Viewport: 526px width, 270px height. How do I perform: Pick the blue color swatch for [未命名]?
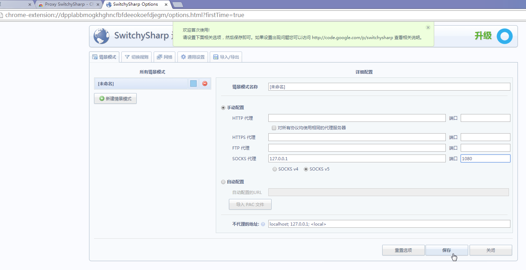pos(193,84)
